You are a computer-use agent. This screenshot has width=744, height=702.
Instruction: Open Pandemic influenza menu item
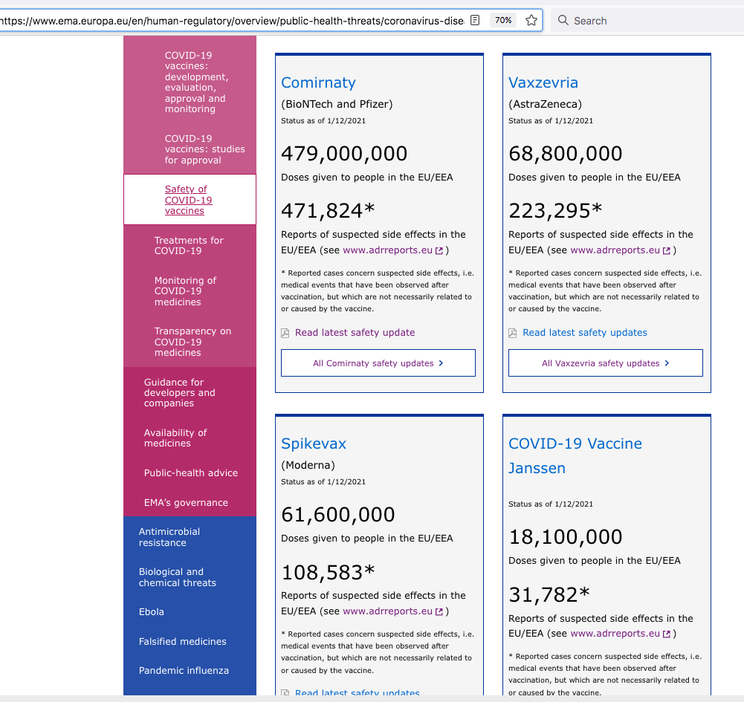(184, 670)
